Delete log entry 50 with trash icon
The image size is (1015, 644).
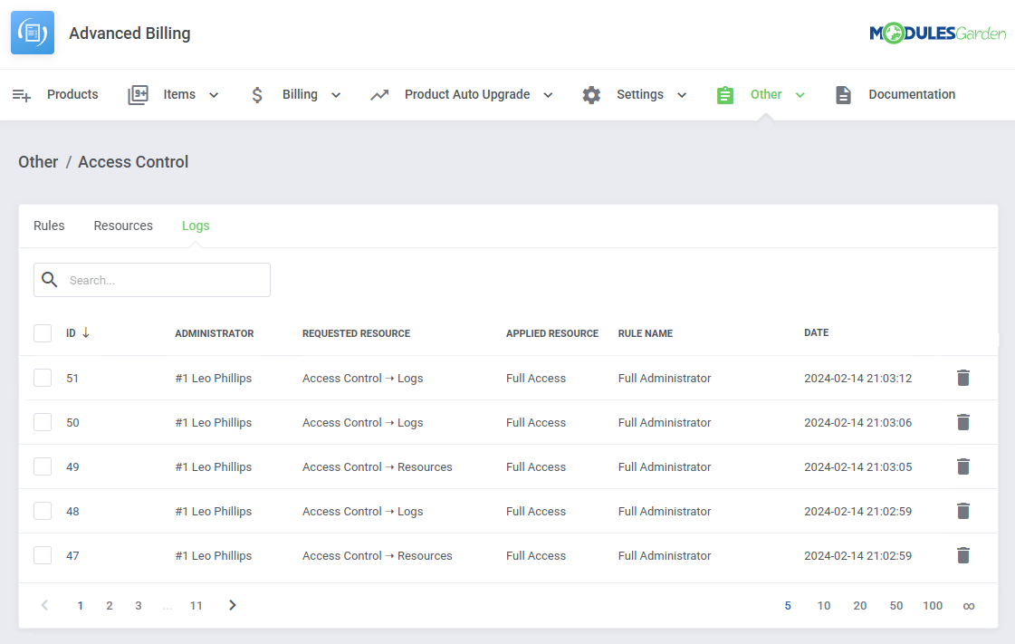(963, 422)
